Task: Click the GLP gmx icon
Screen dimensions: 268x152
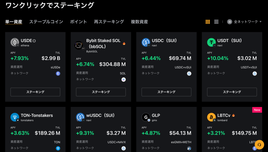Action: (146, 117)
